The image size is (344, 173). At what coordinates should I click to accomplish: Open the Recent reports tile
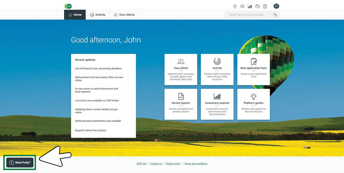point(181,104)
